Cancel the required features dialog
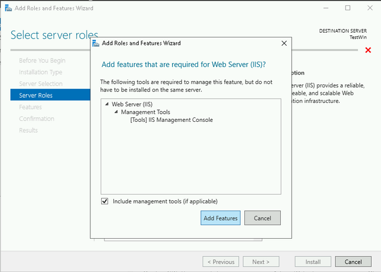This screenshot has width=381, height=272. click(x=262, y=218)
